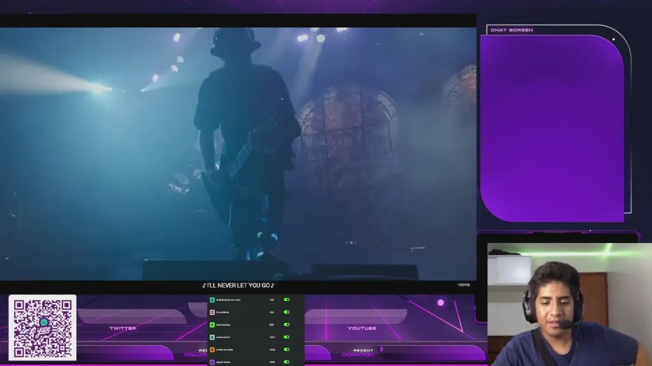
Task: Disable the toggle on the 150-point reward
Action: pyautogui.click(x=286, y=312)
